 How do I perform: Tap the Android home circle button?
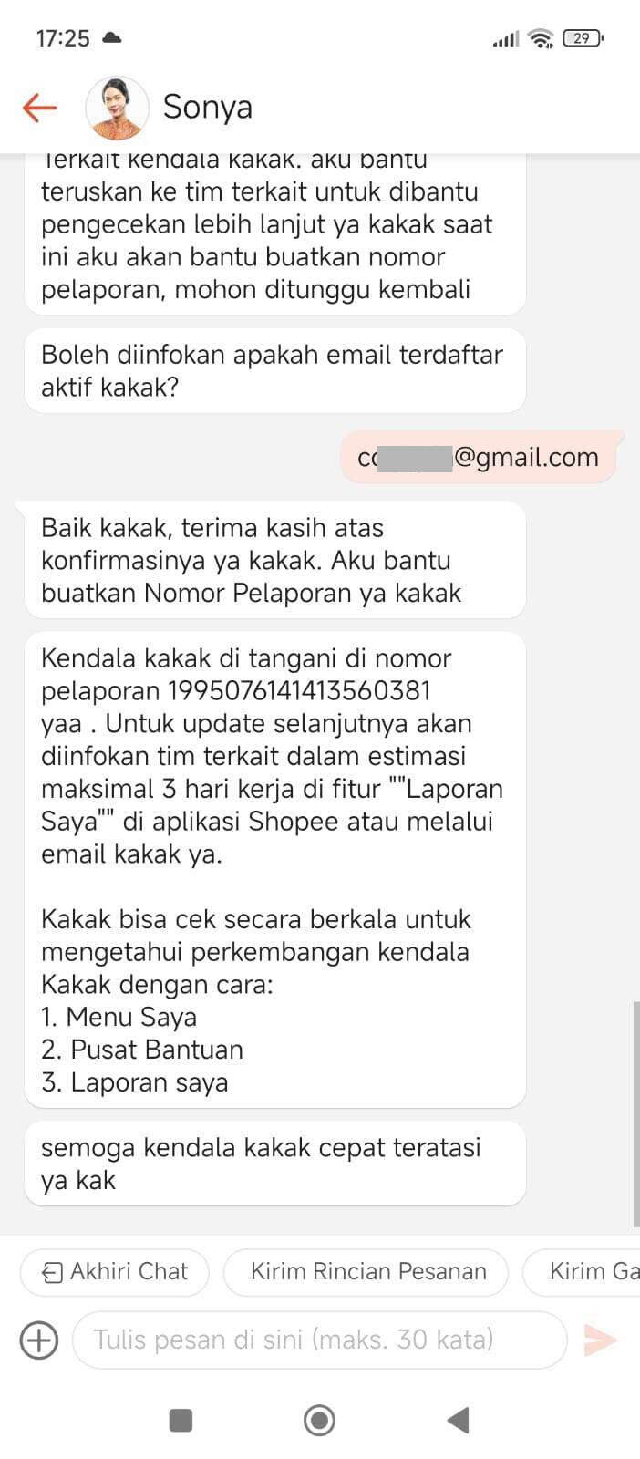click(319, 1420)
